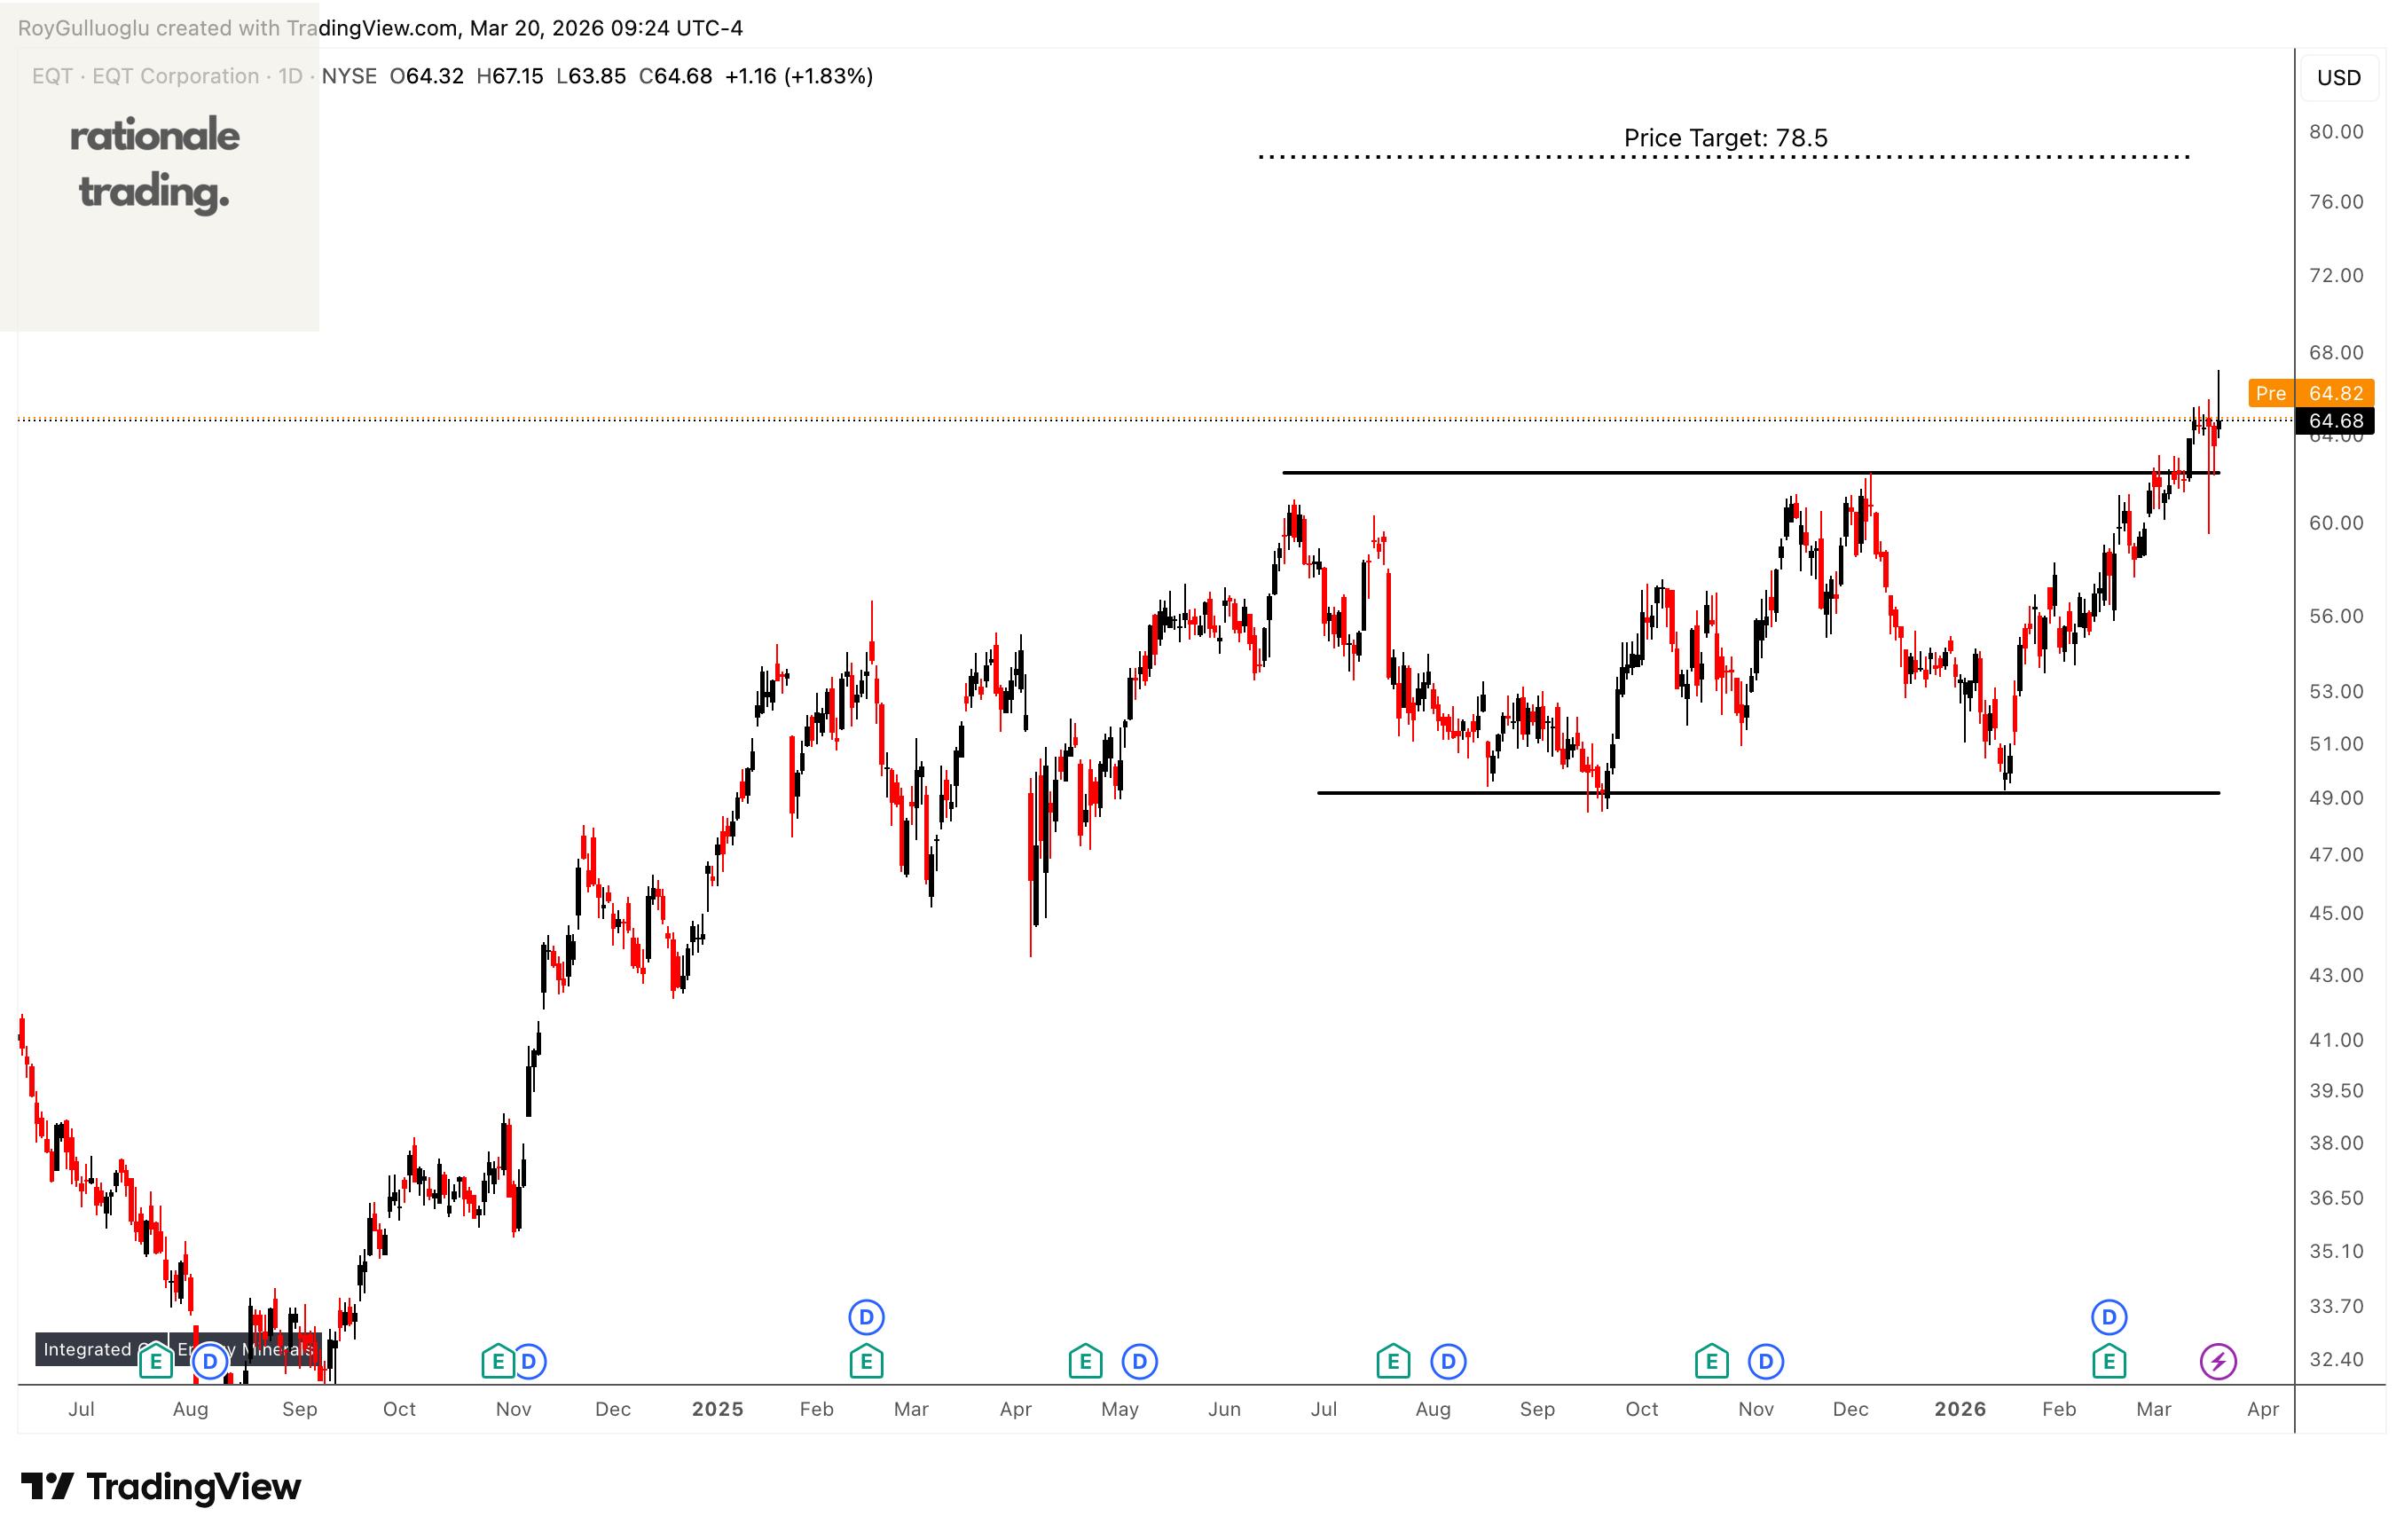The width and height of the screenshot is (2404, 1540).
Task: Click the black 64.68 last price label
Action: pos(2335,421)
